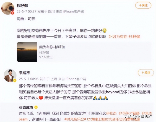Follow user 杉籽伽 with the 关注 button
Screen dimensions: 156x122
(143, 5)
